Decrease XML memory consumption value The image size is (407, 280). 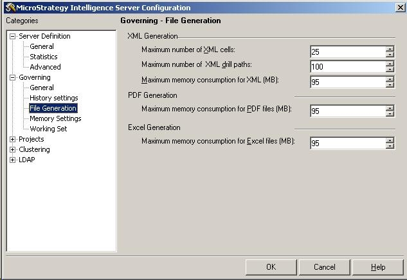[390, 85]
